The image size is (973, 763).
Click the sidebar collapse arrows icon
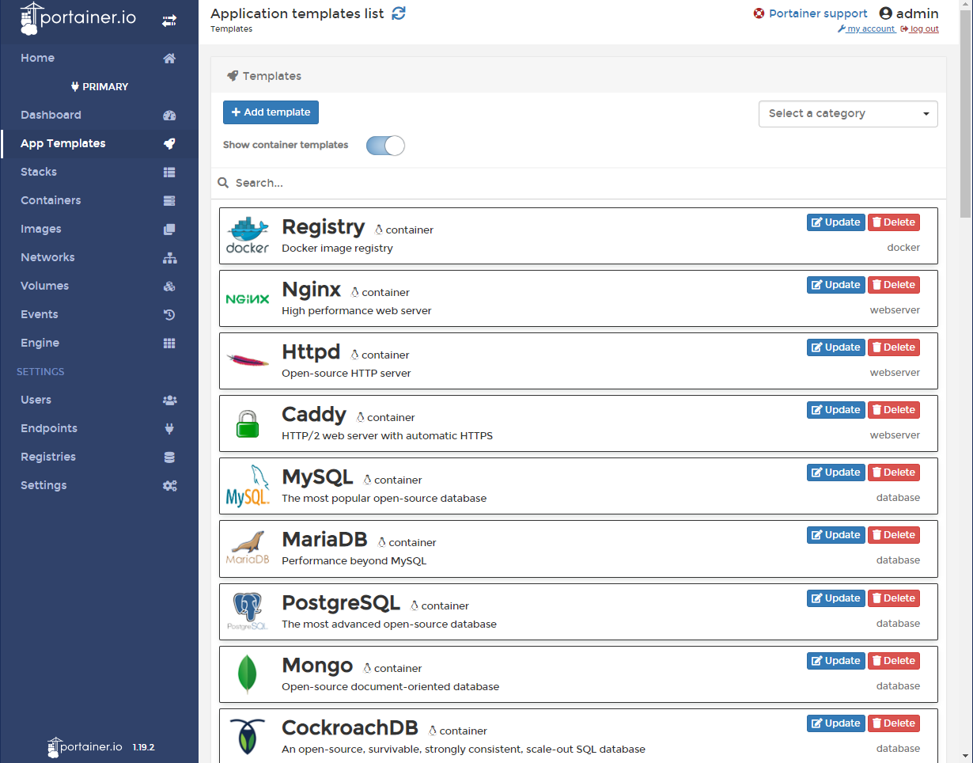pyautogui.click(x=169, y=20)
